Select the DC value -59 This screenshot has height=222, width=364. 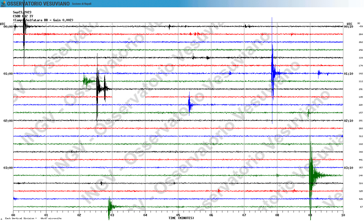coord(361,26)
